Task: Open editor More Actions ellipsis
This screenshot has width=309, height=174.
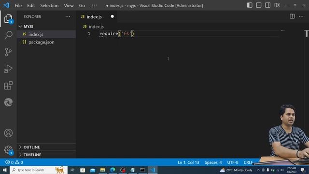Action: point(301,16)
